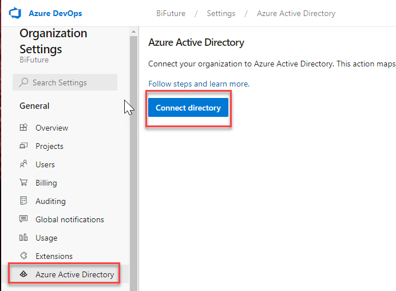Click the Extensions puzzle piece icon
Screen dimensions: 396x291
point(23,255)
